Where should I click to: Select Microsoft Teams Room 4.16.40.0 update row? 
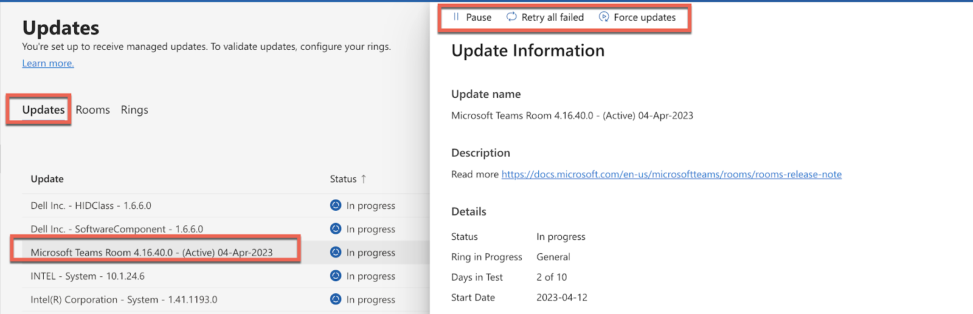pyautogui.click(x=225, y=252)
